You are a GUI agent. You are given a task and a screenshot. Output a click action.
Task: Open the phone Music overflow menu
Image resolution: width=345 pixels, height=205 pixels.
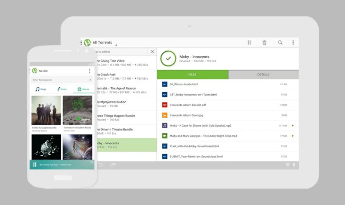point(90,71)
